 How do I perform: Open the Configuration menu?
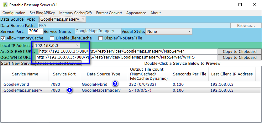[14, 13]
